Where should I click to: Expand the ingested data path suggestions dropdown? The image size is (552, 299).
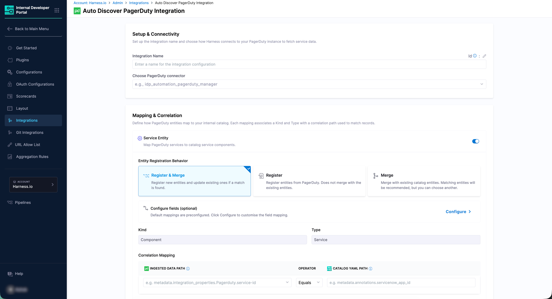[287, 282]
